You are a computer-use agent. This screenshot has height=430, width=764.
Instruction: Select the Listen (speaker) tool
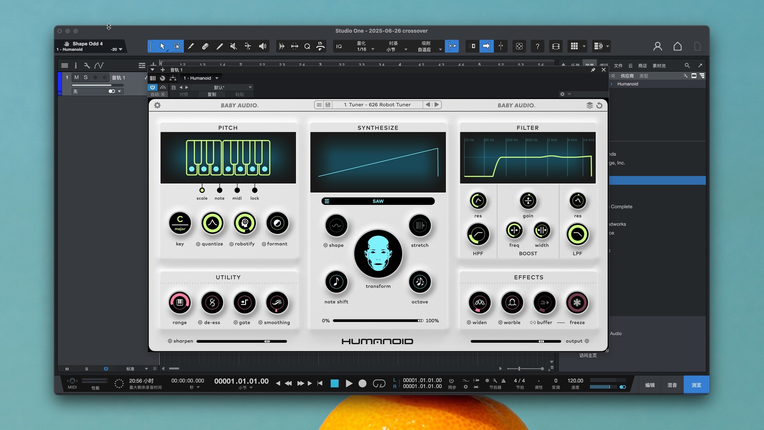pos(262,46)
